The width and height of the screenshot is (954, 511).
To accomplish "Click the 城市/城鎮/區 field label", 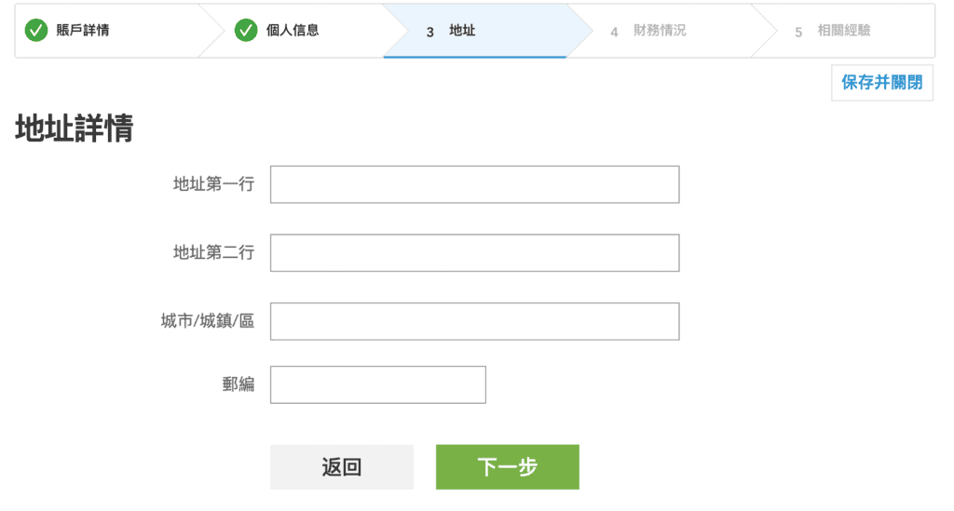I will tap(207, 321).
